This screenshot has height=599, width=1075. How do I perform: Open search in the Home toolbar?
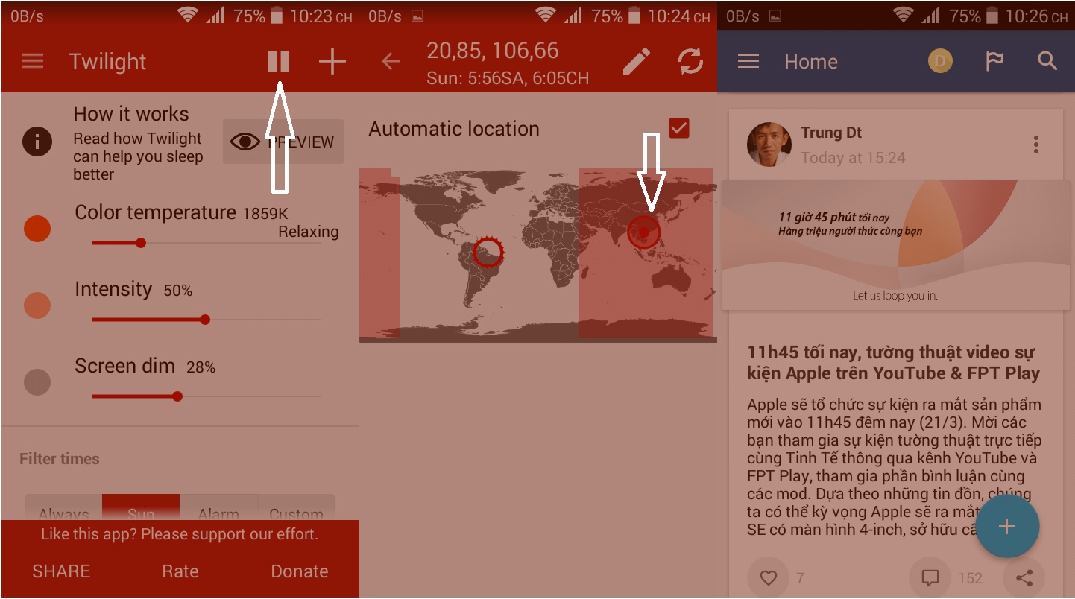click(1047, 61)
